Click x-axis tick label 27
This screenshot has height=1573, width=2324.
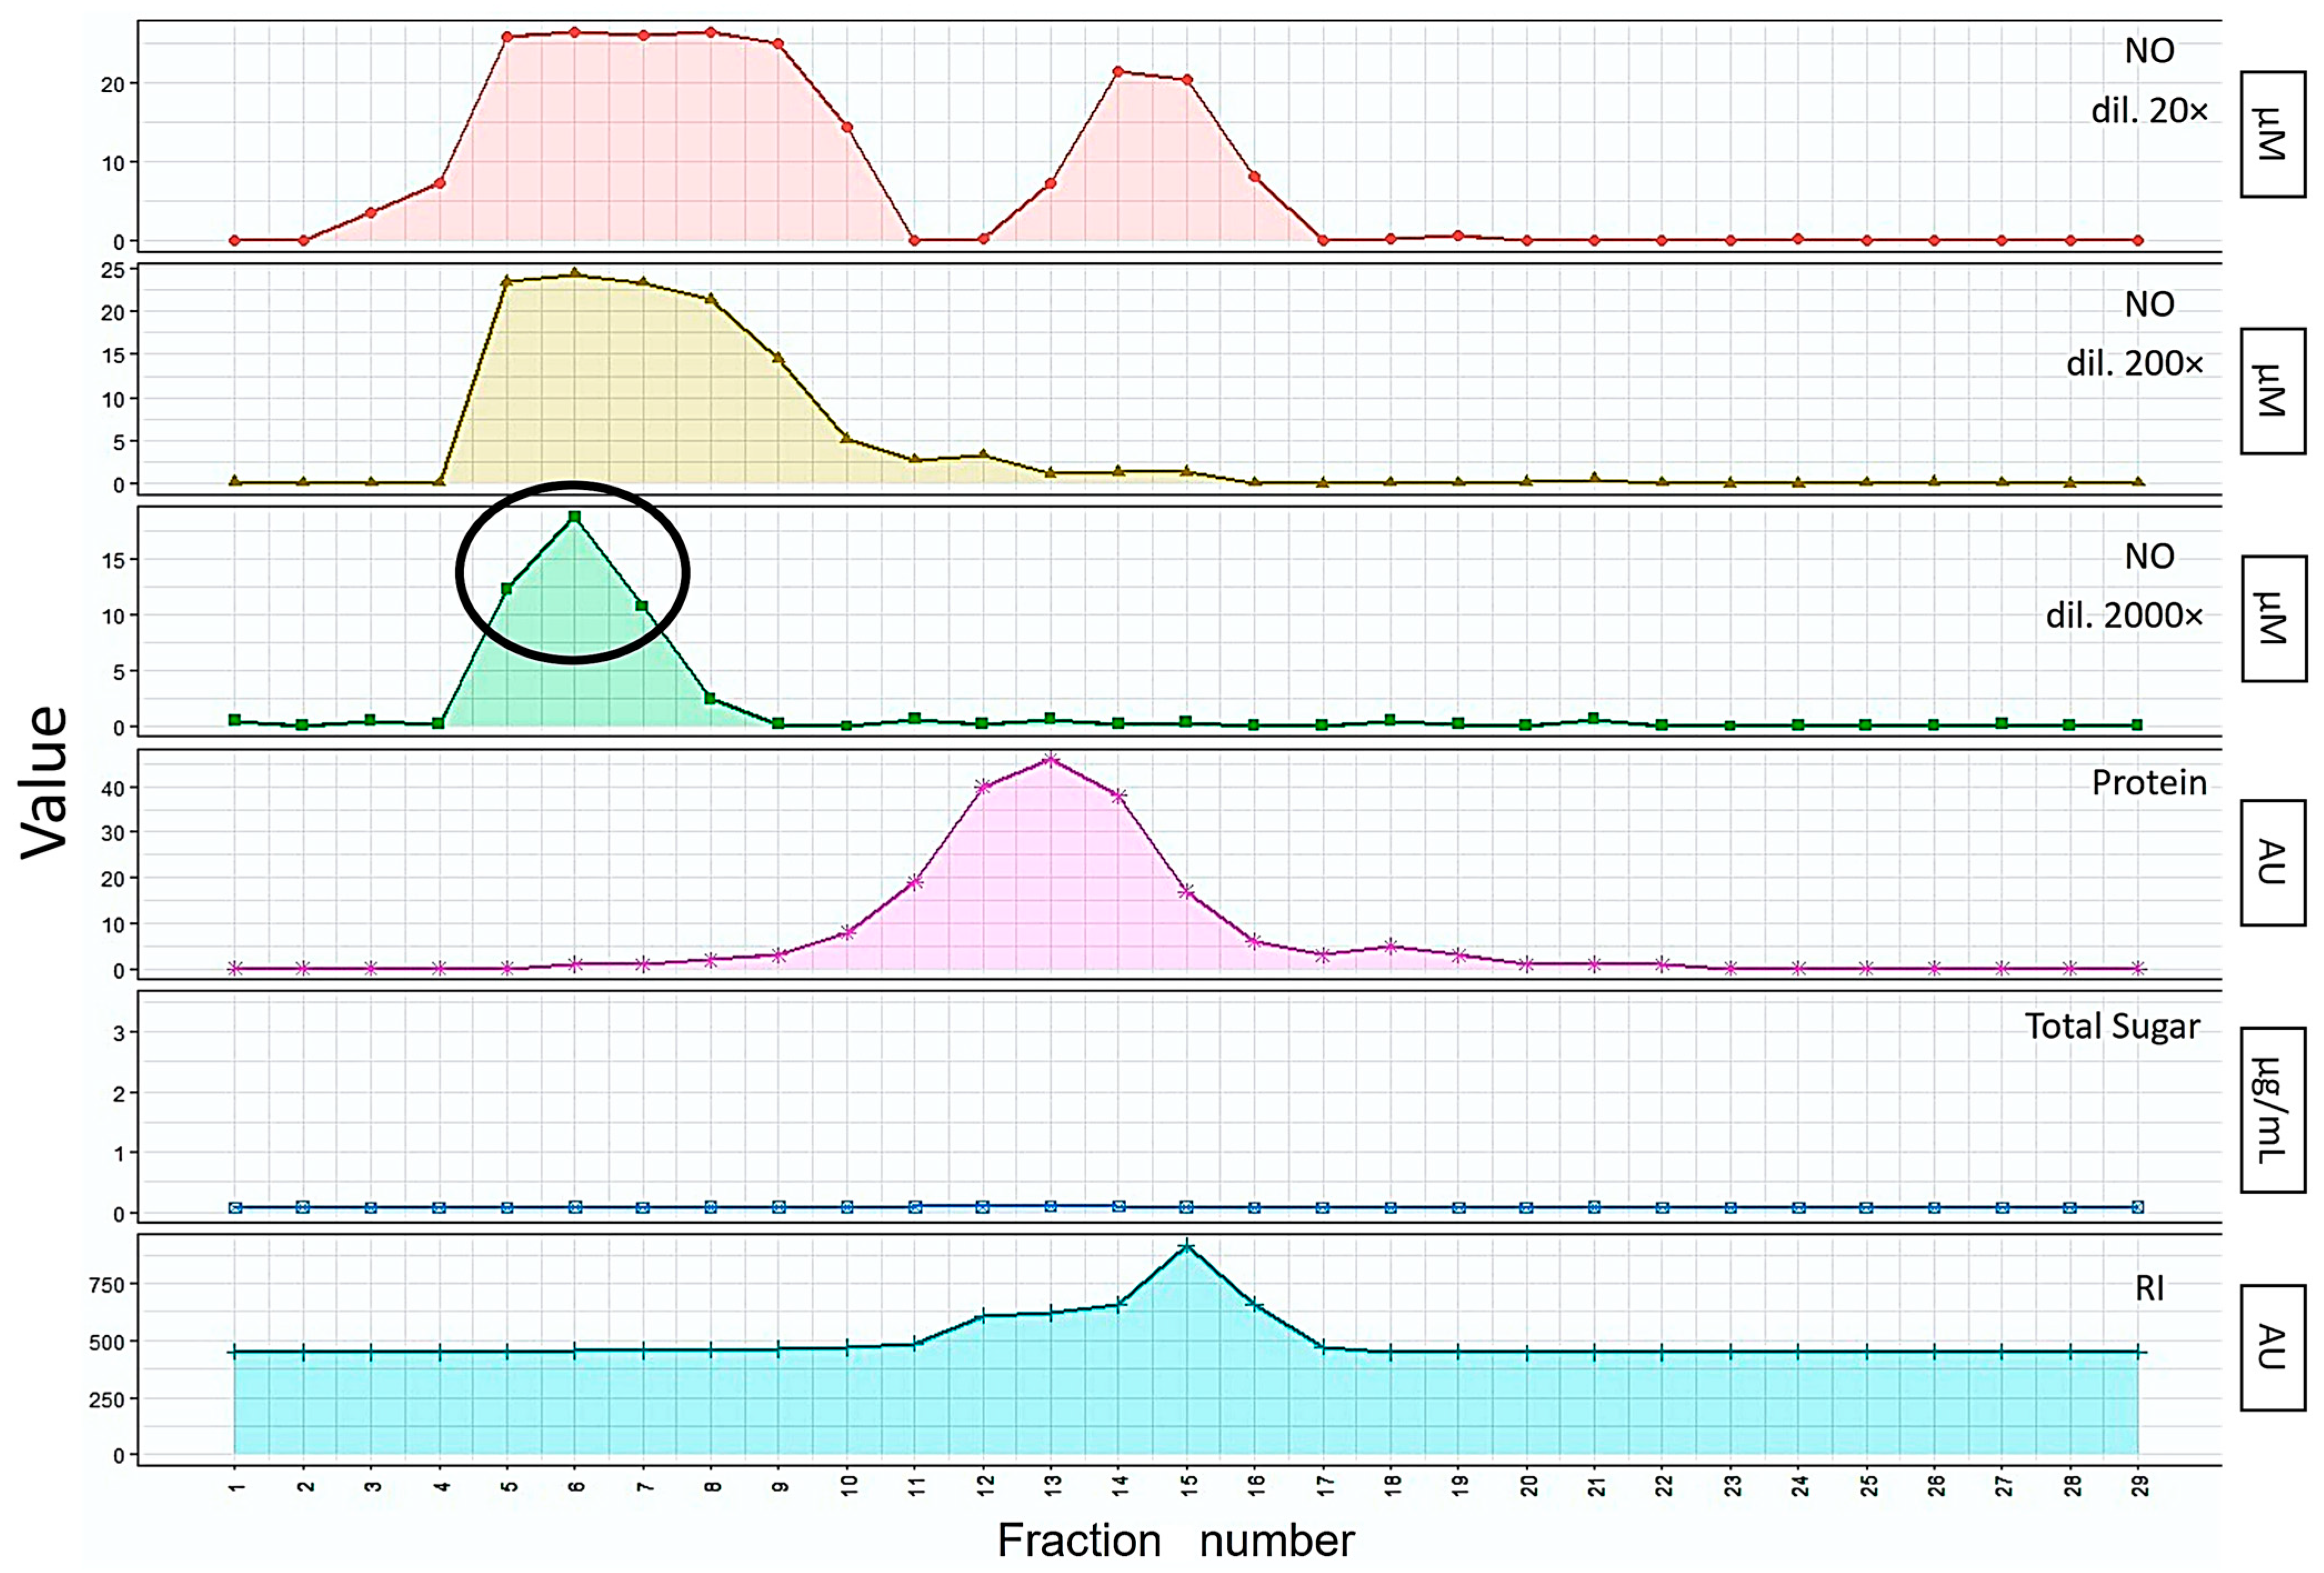tap(2004, 1485)
